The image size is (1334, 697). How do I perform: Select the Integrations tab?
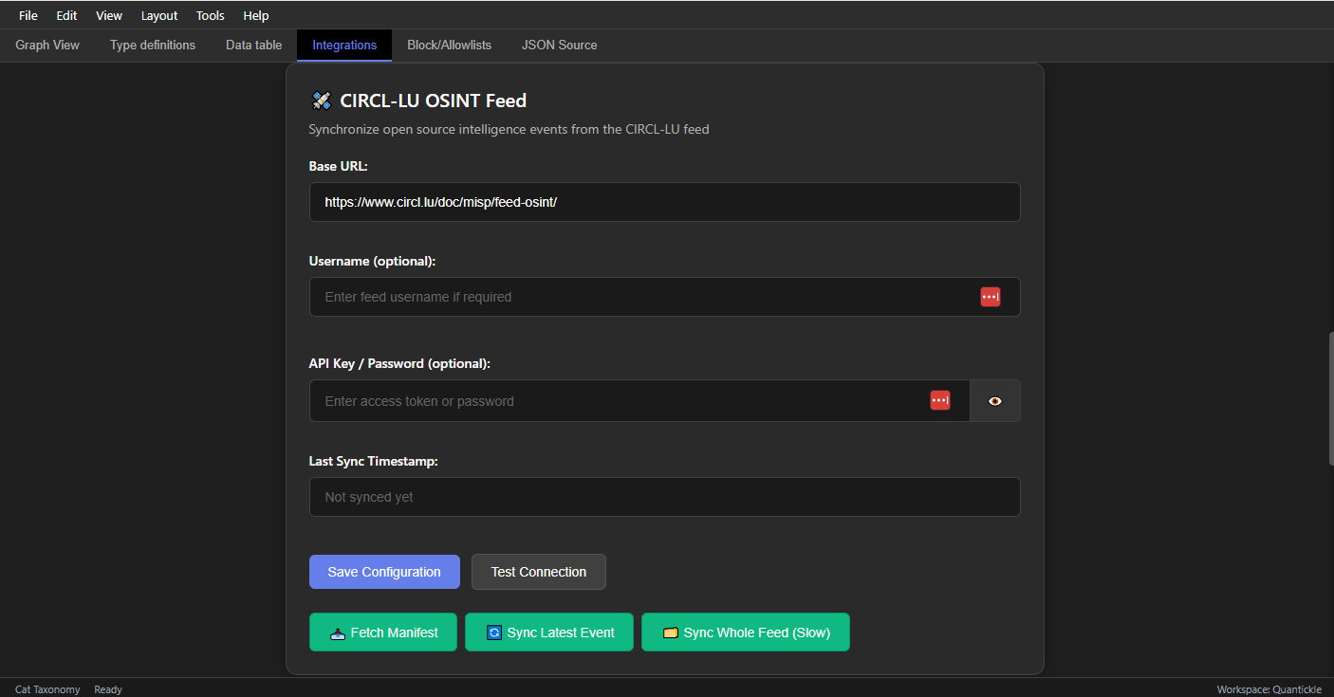[x=344, y=45]
